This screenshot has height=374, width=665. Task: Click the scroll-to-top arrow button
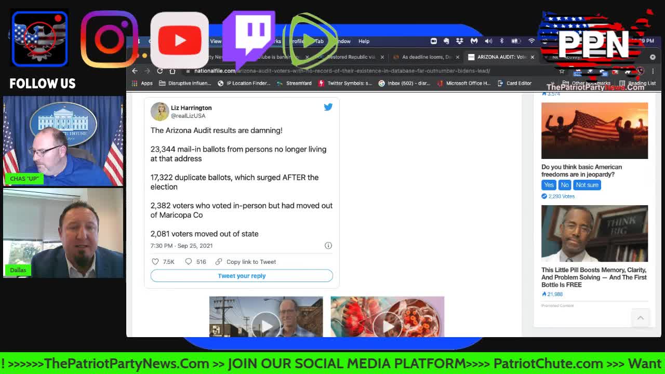click(641, 318)
